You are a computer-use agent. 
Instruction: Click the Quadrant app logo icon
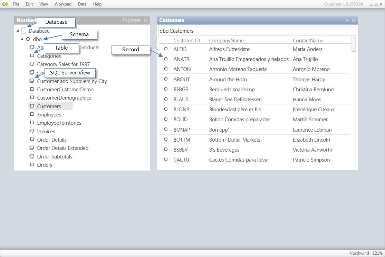5,4
